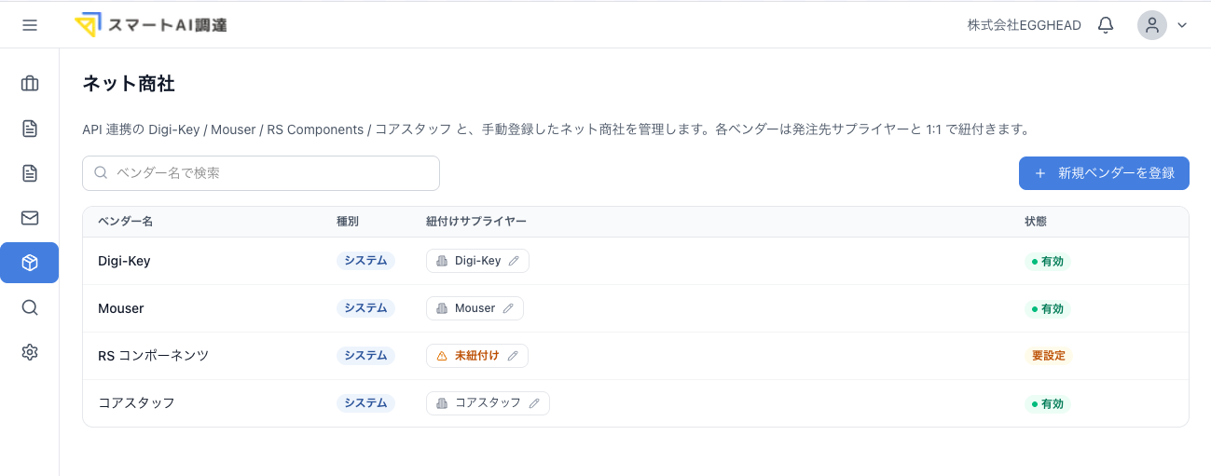Screen dimensions: 1211x476
Task: Click 有効 status in Mouser row
Action: 1048,309
